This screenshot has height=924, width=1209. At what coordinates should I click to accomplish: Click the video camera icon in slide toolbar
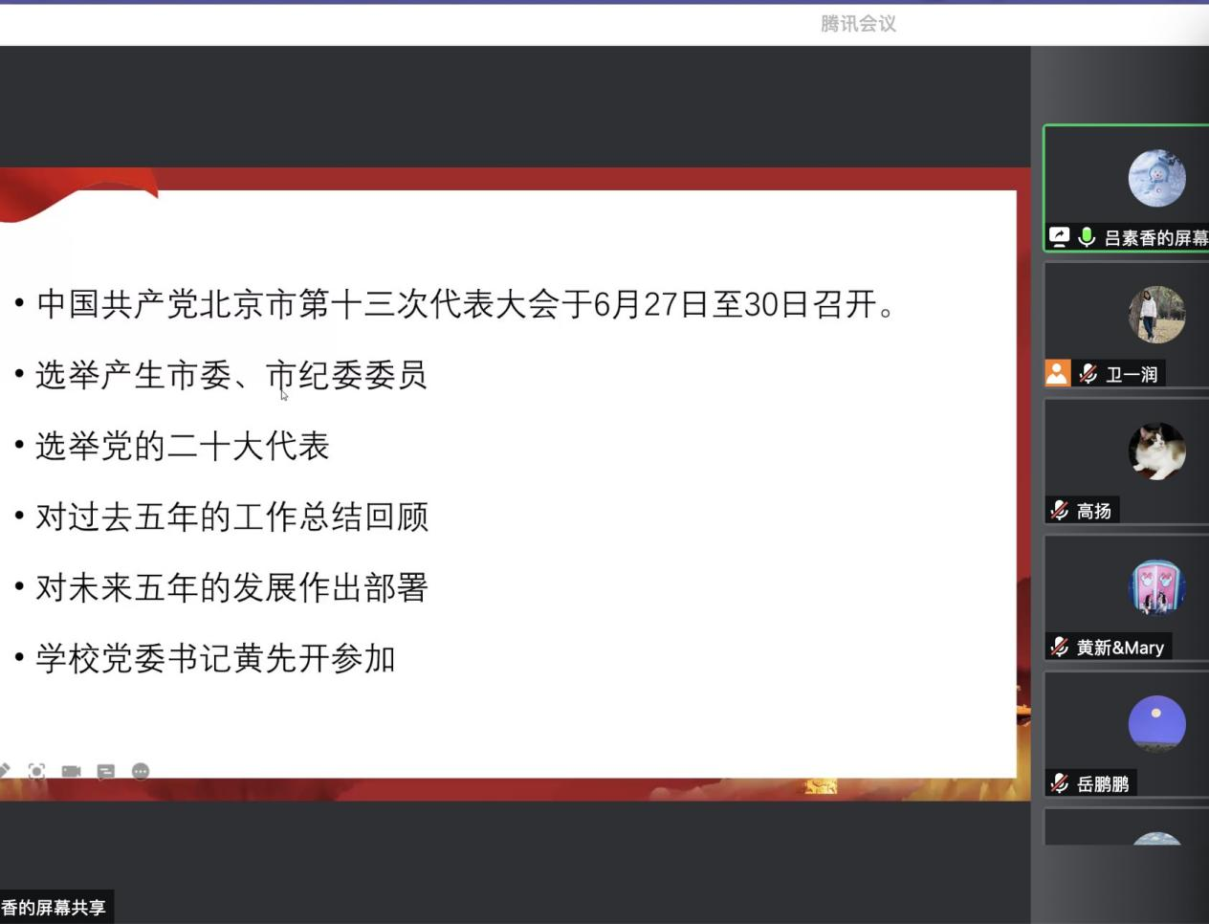71,771
